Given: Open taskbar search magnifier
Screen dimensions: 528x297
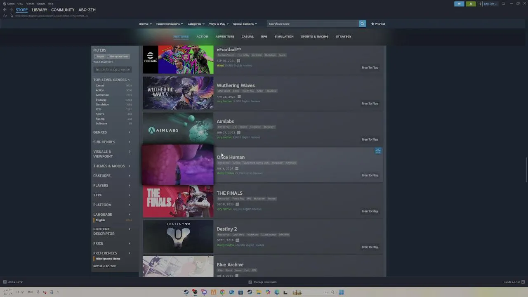Looking at the screenshot, I should click(332, 292).
